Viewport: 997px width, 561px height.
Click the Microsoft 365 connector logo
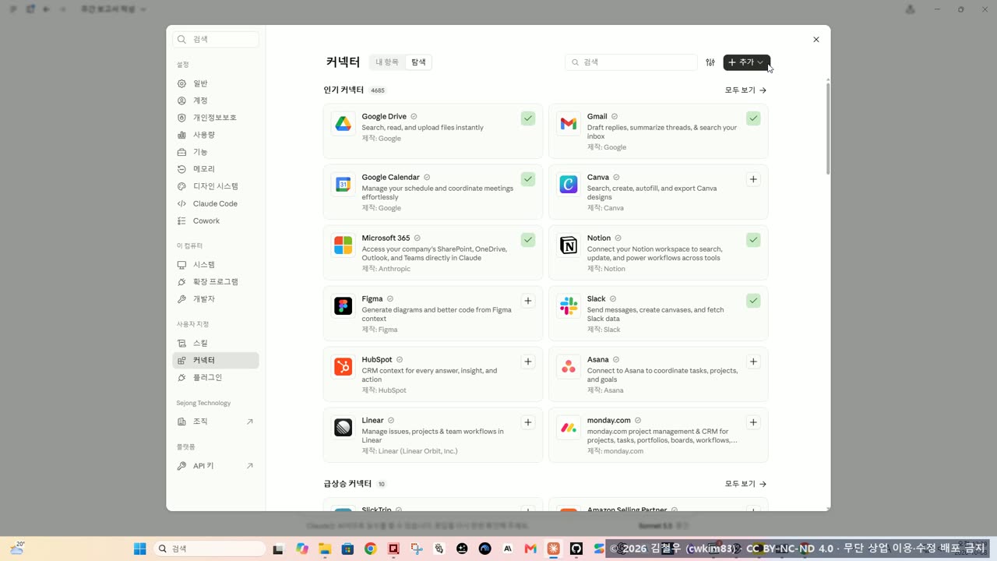[x=343, y=245]
